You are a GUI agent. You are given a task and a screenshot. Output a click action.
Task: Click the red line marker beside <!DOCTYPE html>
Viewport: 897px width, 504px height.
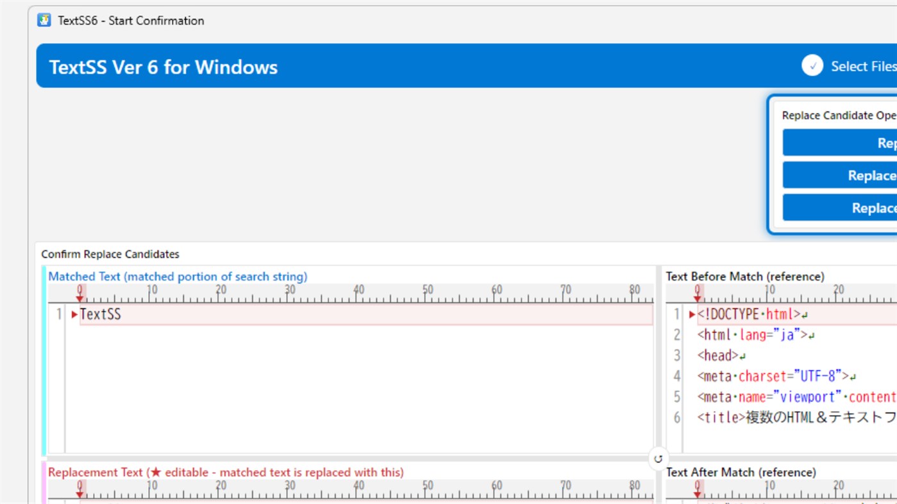click(x=692, y=314)
